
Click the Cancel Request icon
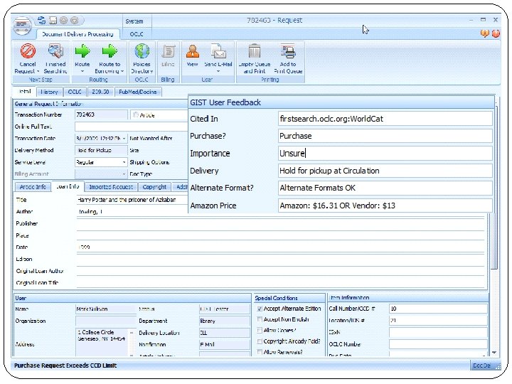click(x=28, y=51)
